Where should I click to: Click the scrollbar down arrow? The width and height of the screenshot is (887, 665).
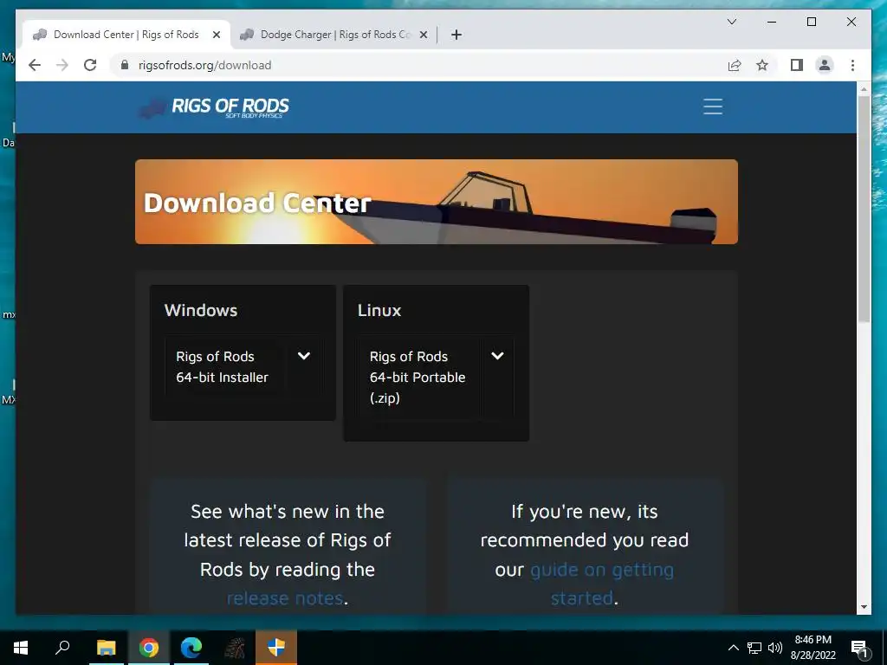tap(864, 607)
